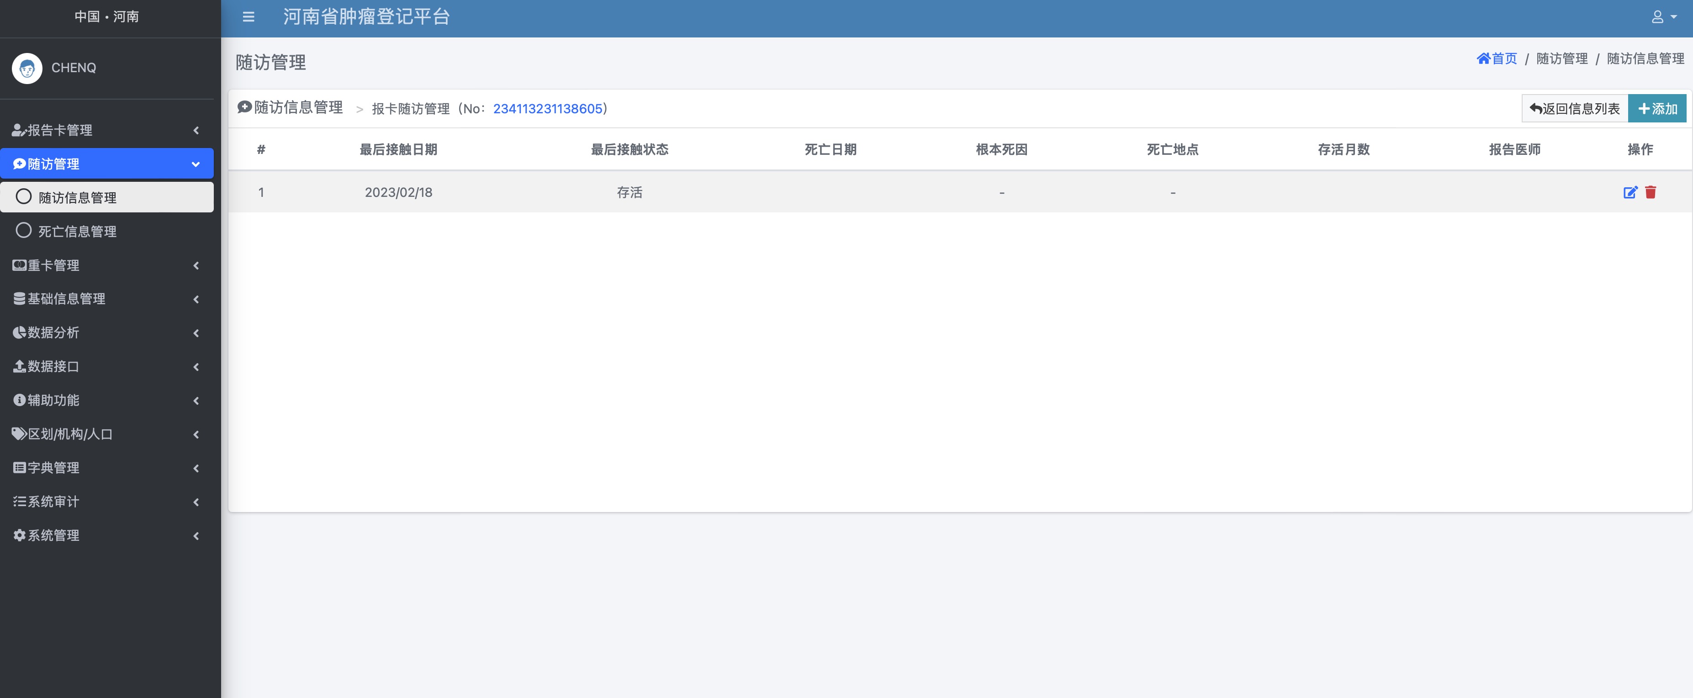This screenshot has height=698, width=1693.
Task: Open report card number 234113231138605 link
Action: point(547,109)
